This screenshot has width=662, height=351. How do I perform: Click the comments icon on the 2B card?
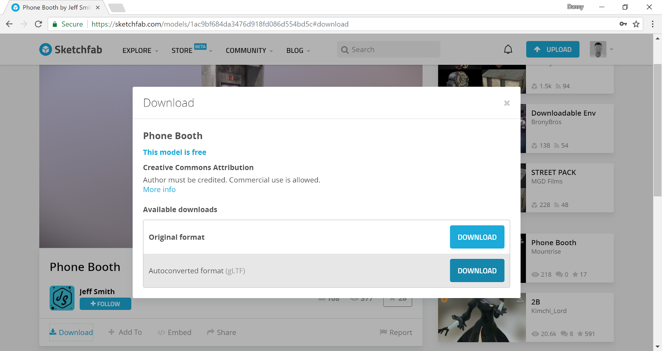pos(564,334)
